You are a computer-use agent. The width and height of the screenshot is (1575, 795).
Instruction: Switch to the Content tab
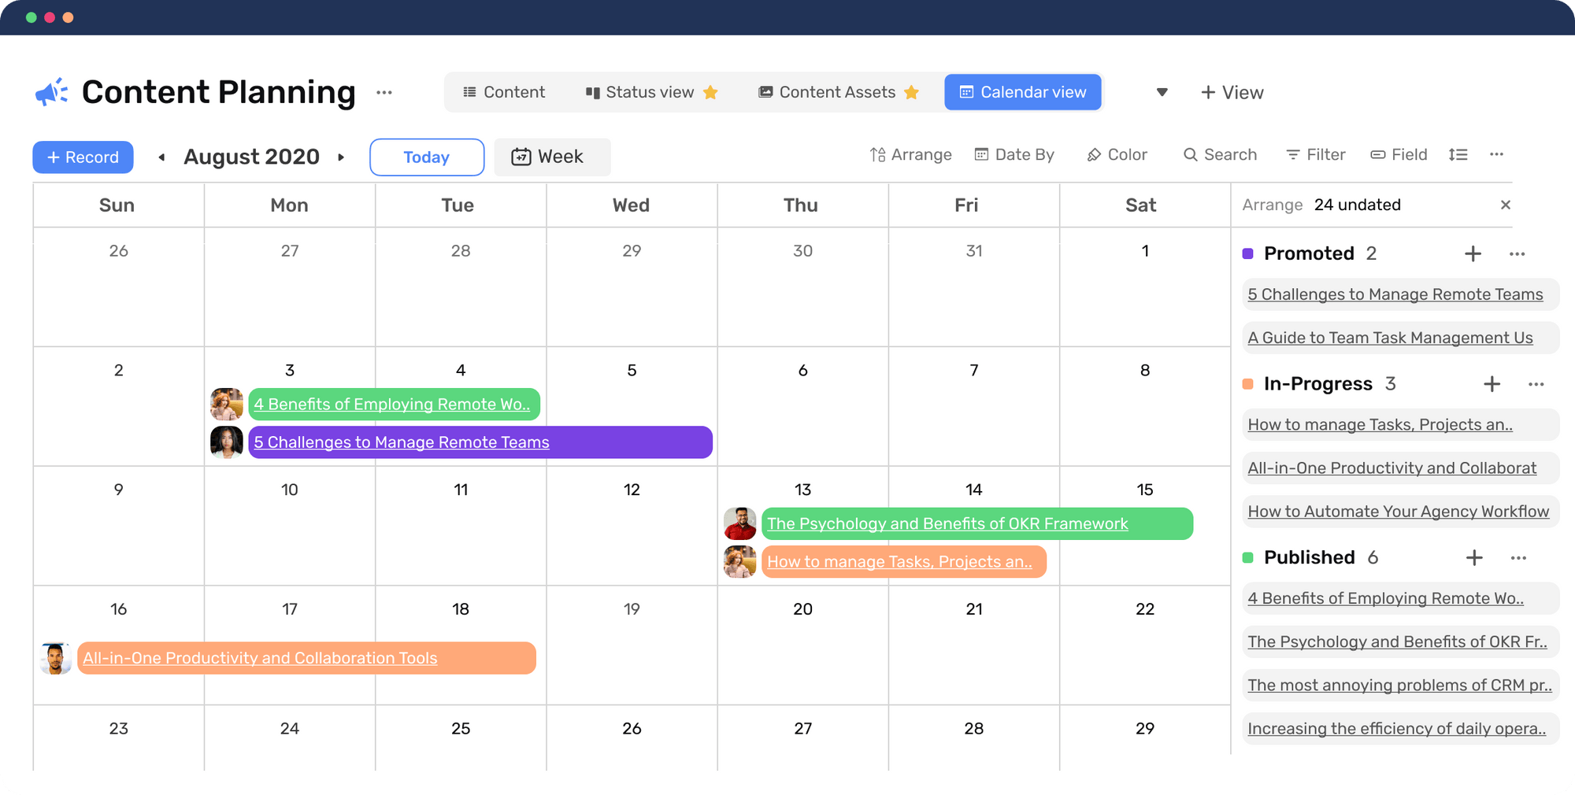[x=505, y=92]
